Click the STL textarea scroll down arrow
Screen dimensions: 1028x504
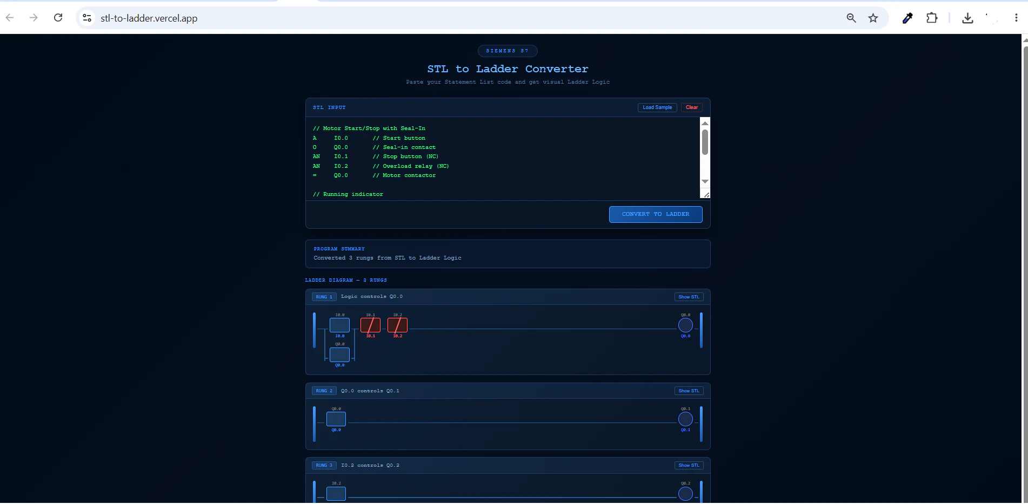tap(705, 181)
